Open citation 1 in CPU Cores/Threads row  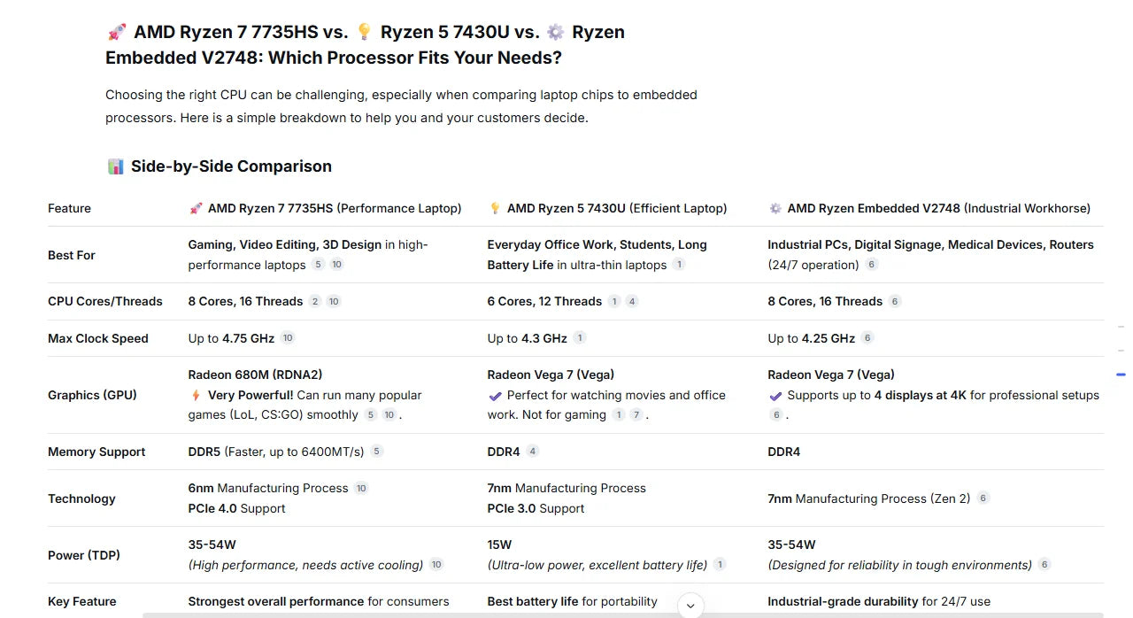[x=614, y=301]
